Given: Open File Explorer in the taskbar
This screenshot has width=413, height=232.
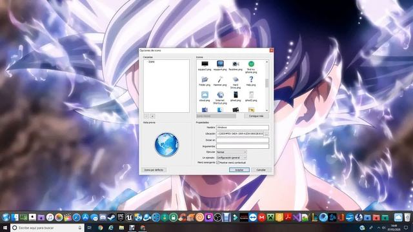Looking at the screenshot, I should [121, 227].
